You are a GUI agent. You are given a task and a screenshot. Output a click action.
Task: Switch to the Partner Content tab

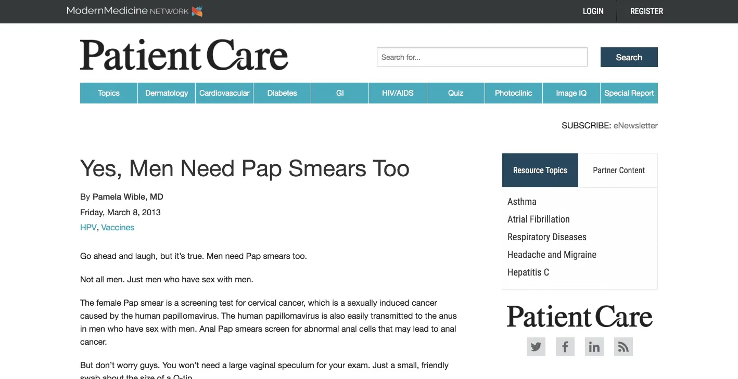(618, 171)
